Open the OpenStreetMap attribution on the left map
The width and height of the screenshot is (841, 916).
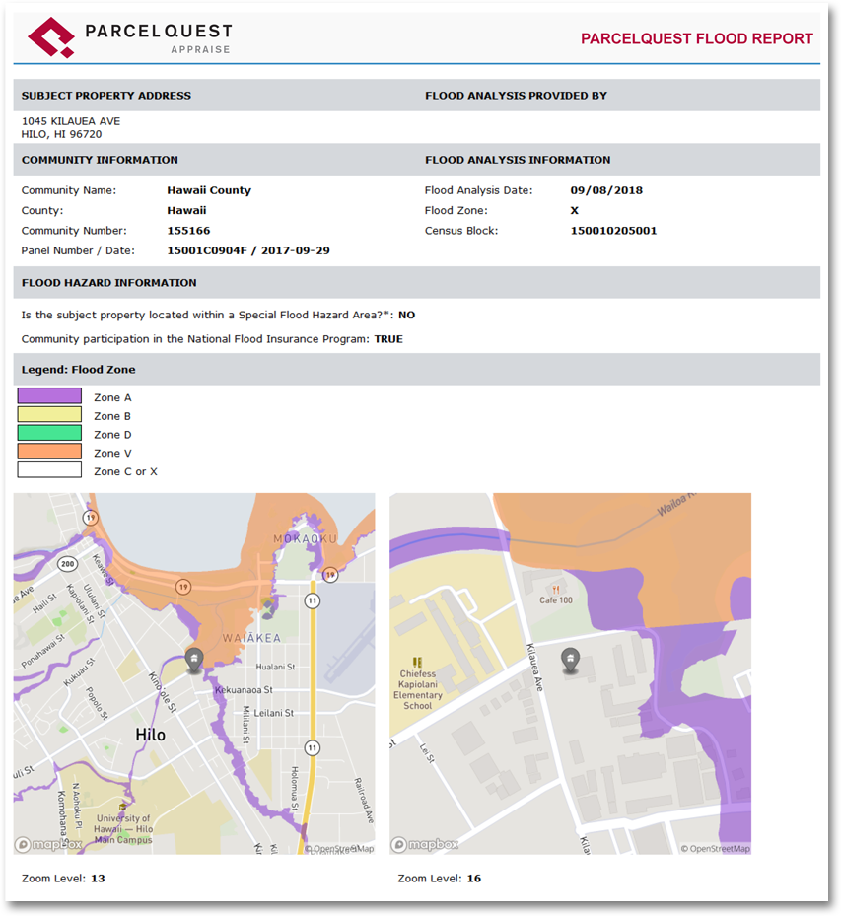338,849
